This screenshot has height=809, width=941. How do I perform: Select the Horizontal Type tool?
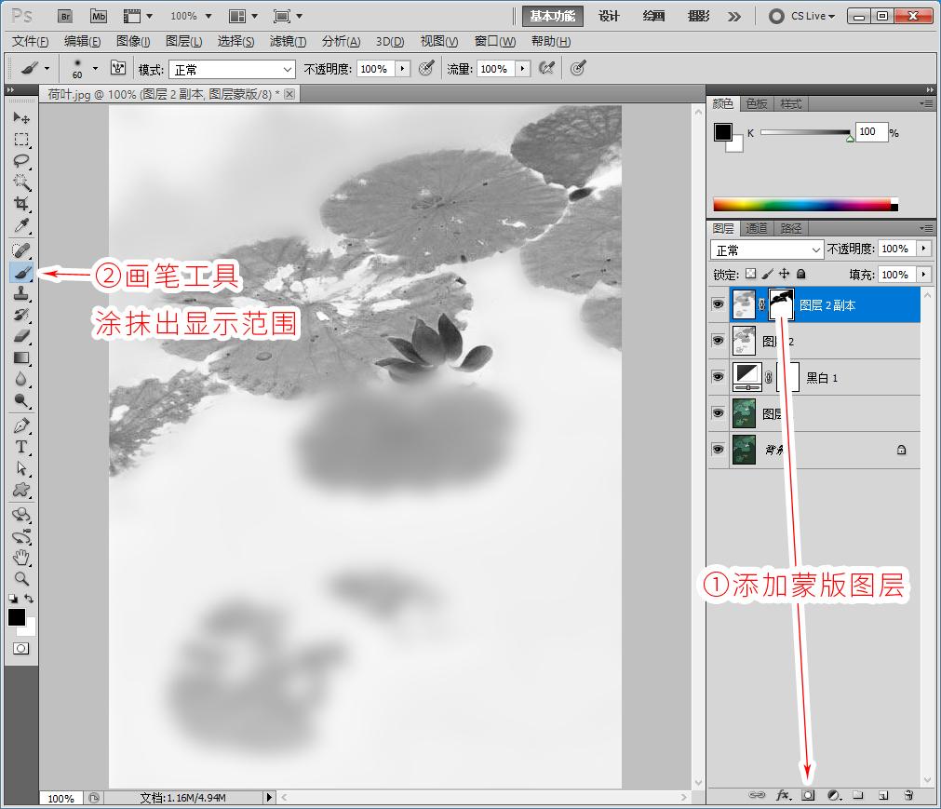21,447
